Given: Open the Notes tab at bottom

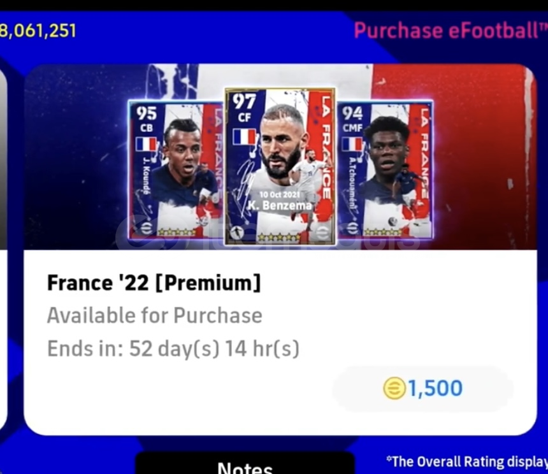Looking at the screenshot, I should (x=245, y=464).
